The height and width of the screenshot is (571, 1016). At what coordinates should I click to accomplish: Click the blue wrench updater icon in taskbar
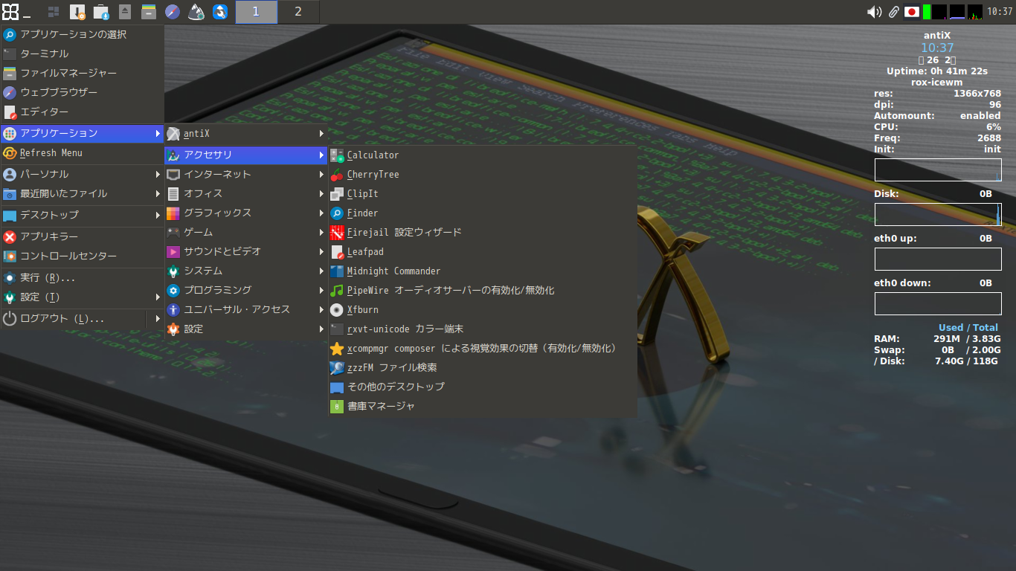point(220,12)
